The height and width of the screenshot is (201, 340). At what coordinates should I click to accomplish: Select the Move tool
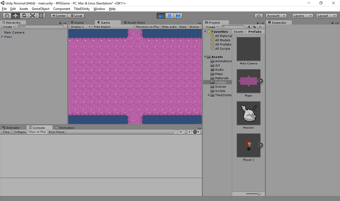point(15,16)
